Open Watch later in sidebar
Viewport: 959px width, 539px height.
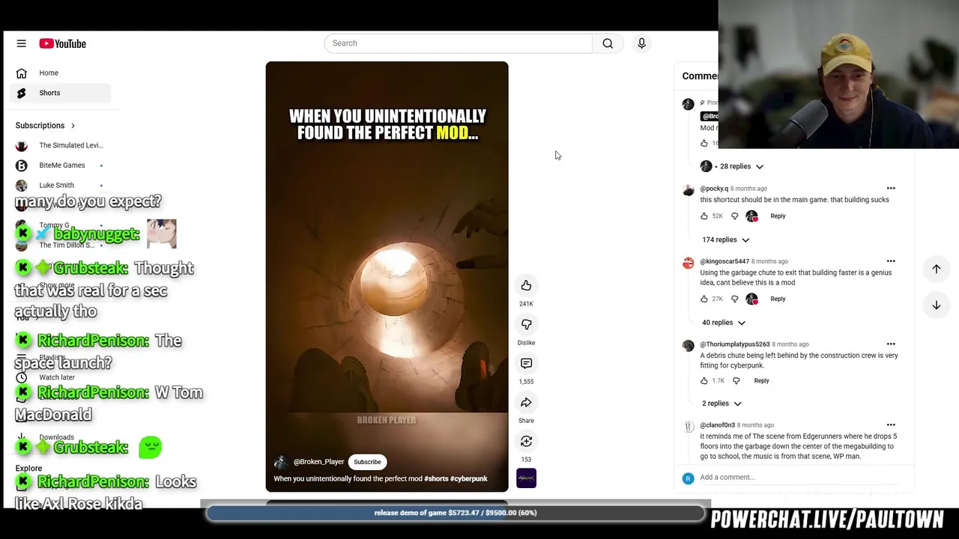57,377
